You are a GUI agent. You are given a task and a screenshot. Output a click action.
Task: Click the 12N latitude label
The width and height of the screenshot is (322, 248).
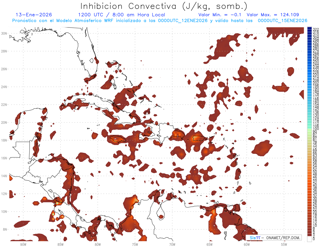pyautogui.click(x=4, y=194)
